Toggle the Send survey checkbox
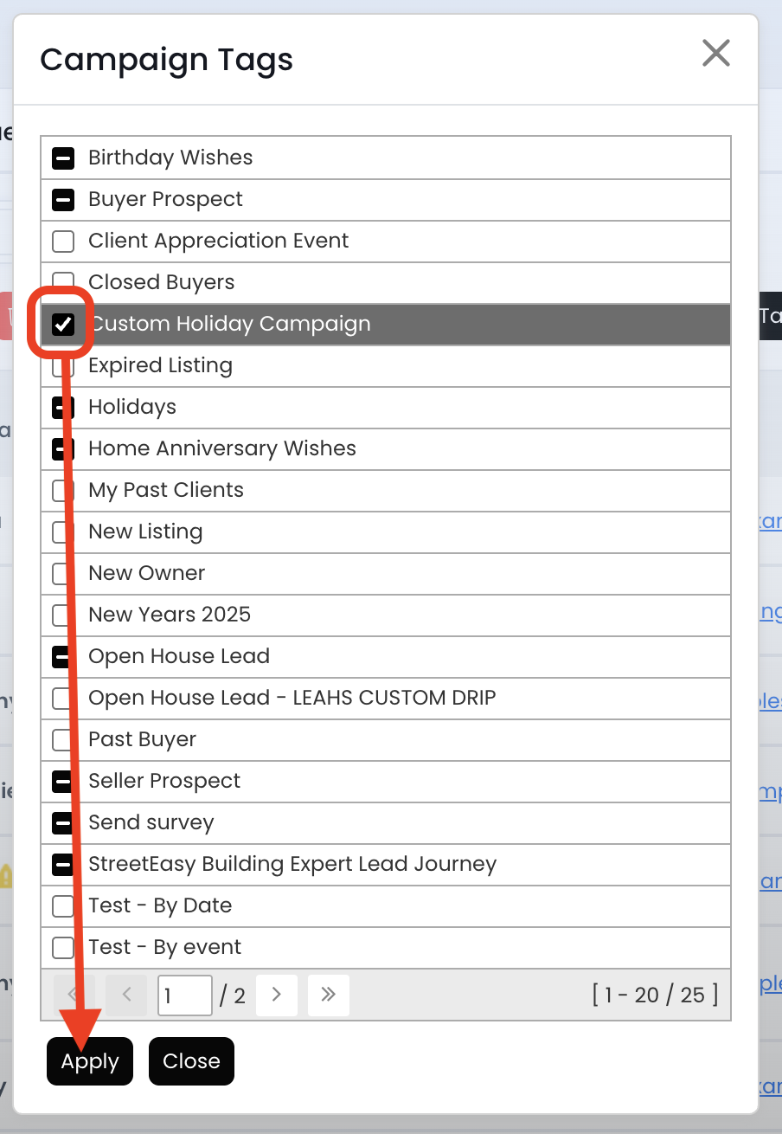The height and width of the screenshot is (1134, 782). click(x=63, y=822)
